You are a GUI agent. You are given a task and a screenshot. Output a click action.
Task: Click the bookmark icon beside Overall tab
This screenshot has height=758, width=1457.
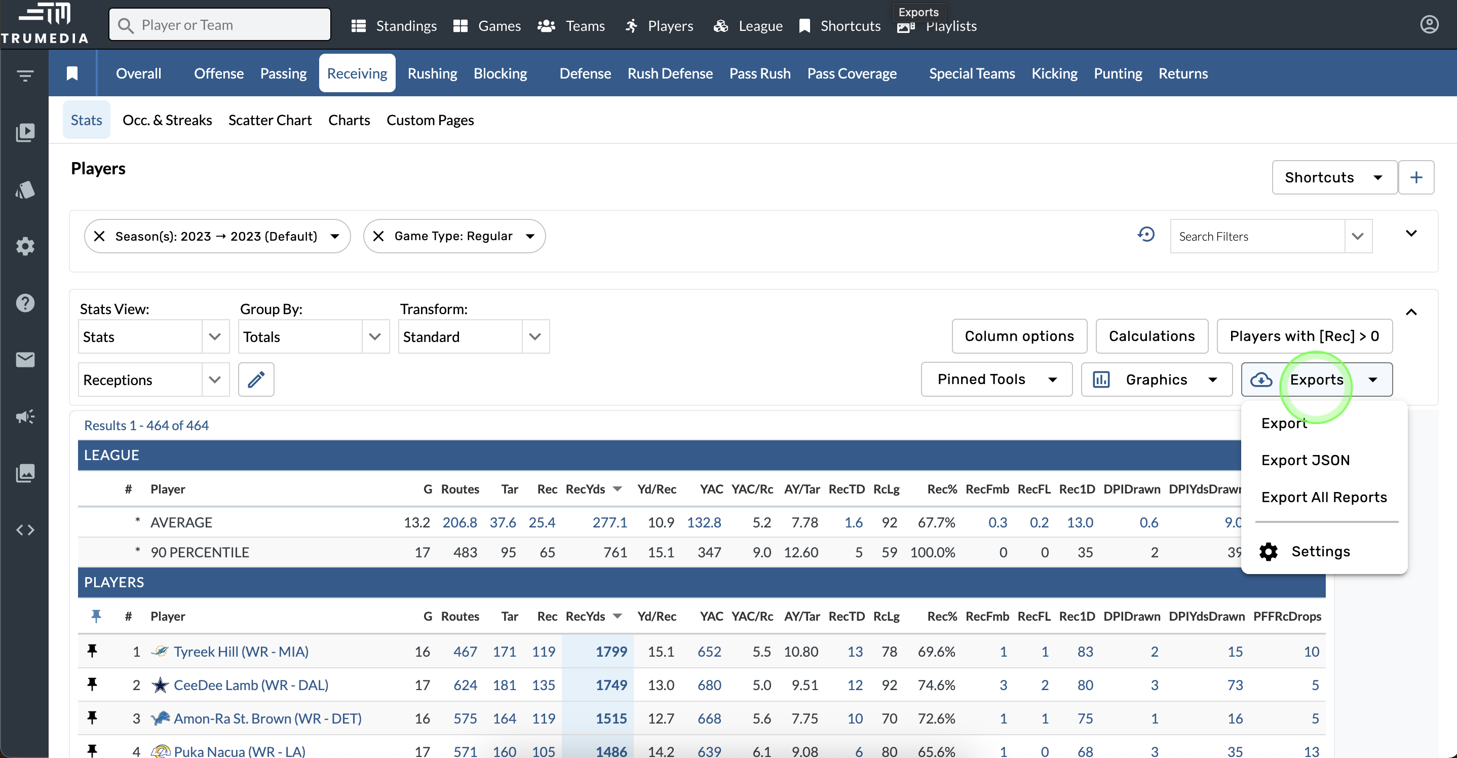[x=72, y=73]
